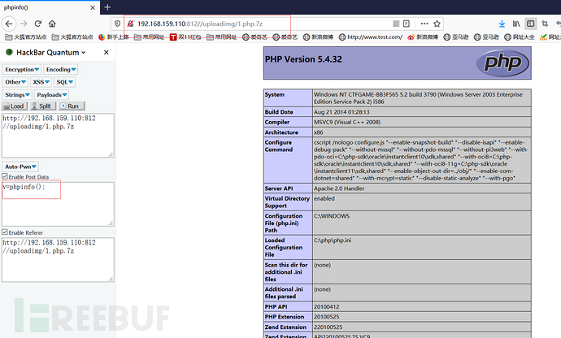Open the 网址大全 bookmark

click(520, 37)
